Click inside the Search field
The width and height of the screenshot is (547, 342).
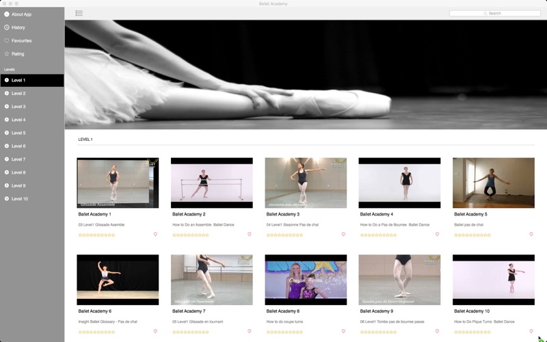pos(494,13)
